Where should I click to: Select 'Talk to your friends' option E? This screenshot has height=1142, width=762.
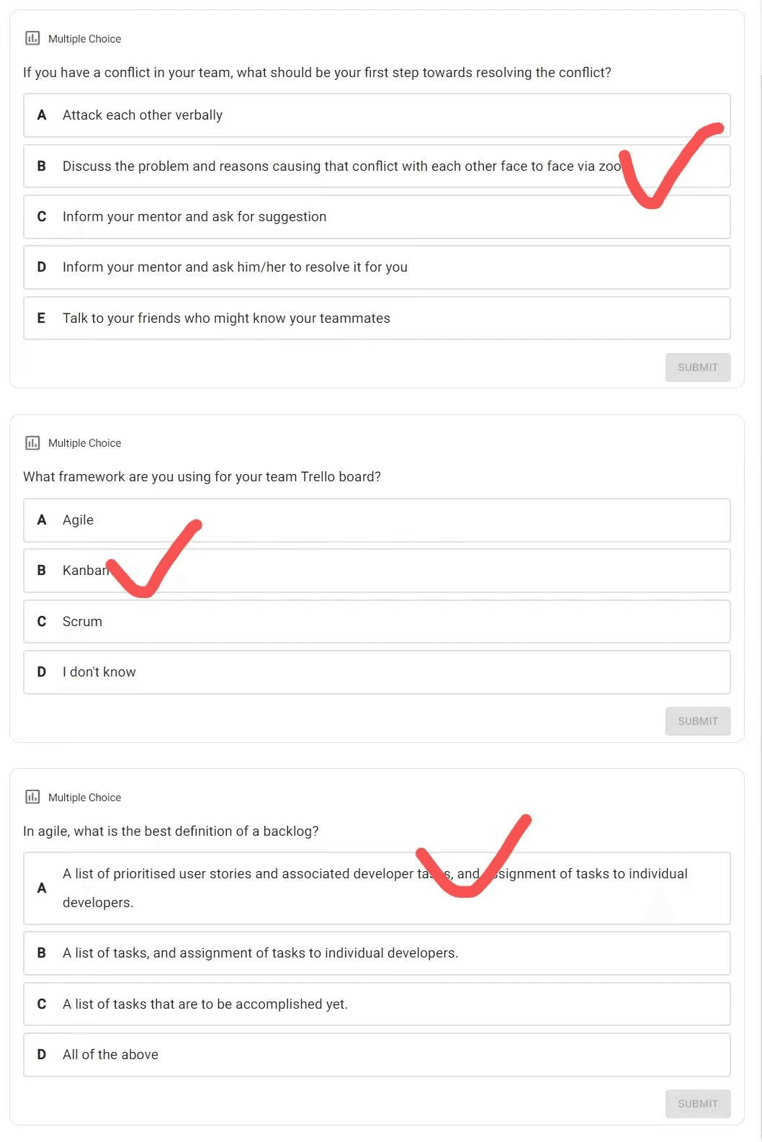(x=377, y=318)
